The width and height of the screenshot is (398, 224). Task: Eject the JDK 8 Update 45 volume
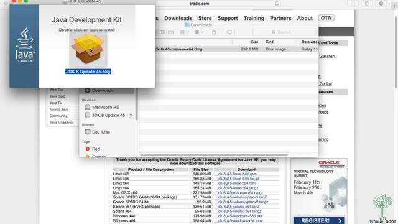click(x=131, y=115)
